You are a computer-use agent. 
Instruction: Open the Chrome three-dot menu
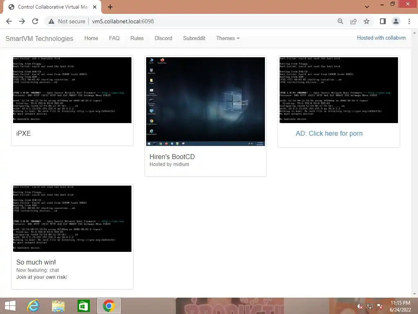(409, 21)
